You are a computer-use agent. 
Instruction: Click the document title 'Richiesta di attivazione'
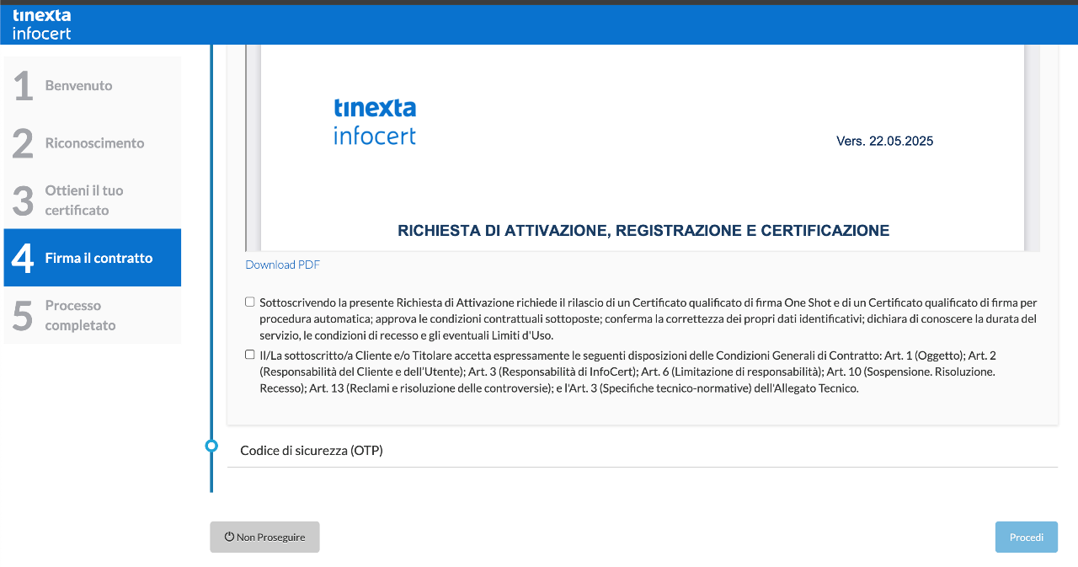click(643, 231)
